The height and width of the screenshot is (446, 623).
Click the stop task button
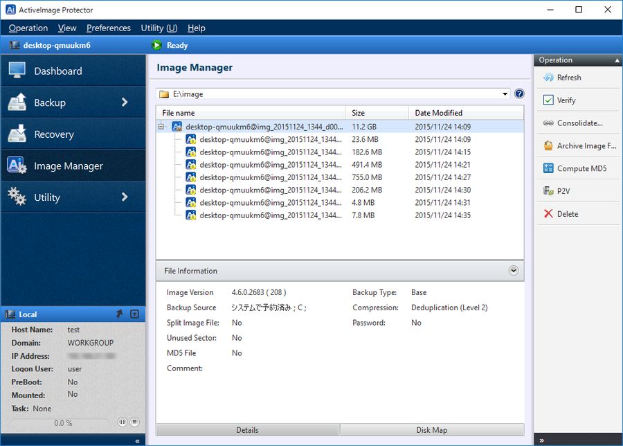pyautogui.click(x=135, y=422)
